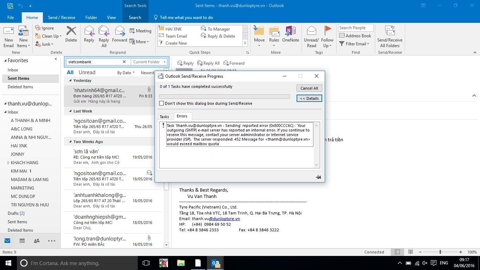480x270 pixels.
Task: Clear the vietcombank search text
Action: tap(124, 62)
